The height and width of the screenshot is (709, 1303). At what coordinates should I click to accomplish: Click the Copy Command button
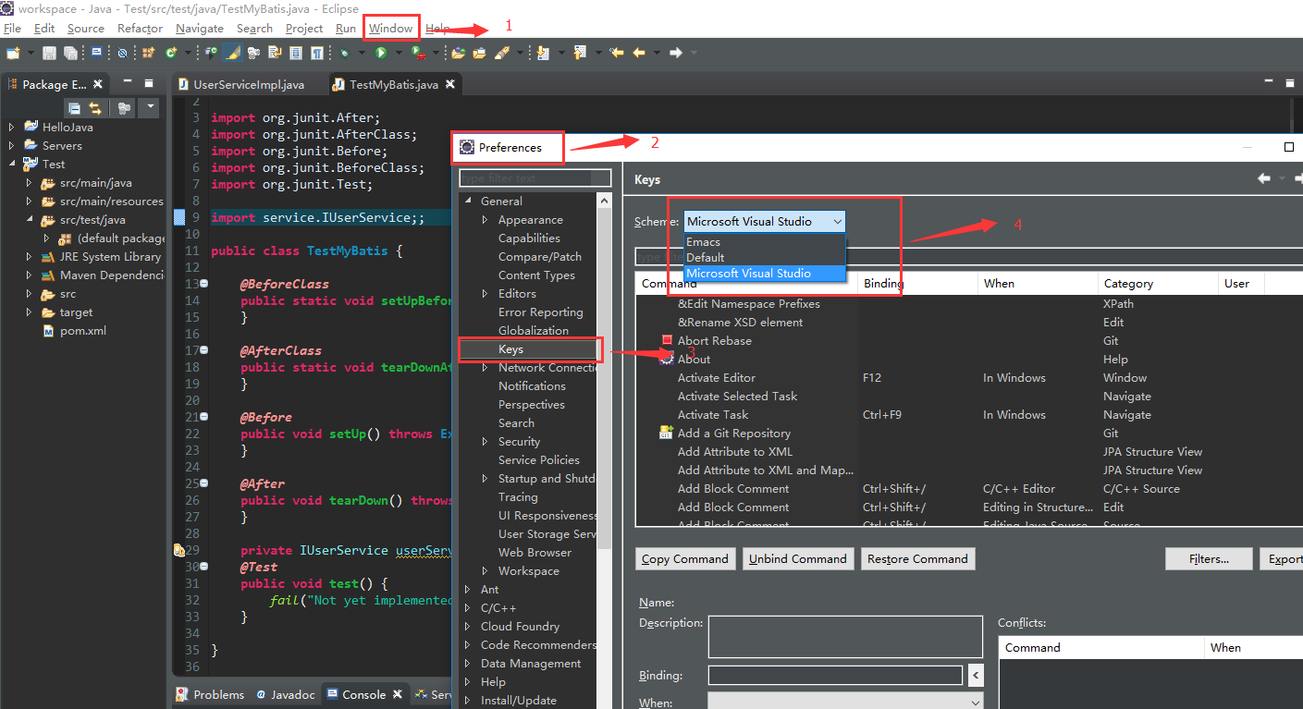(686, 558)
